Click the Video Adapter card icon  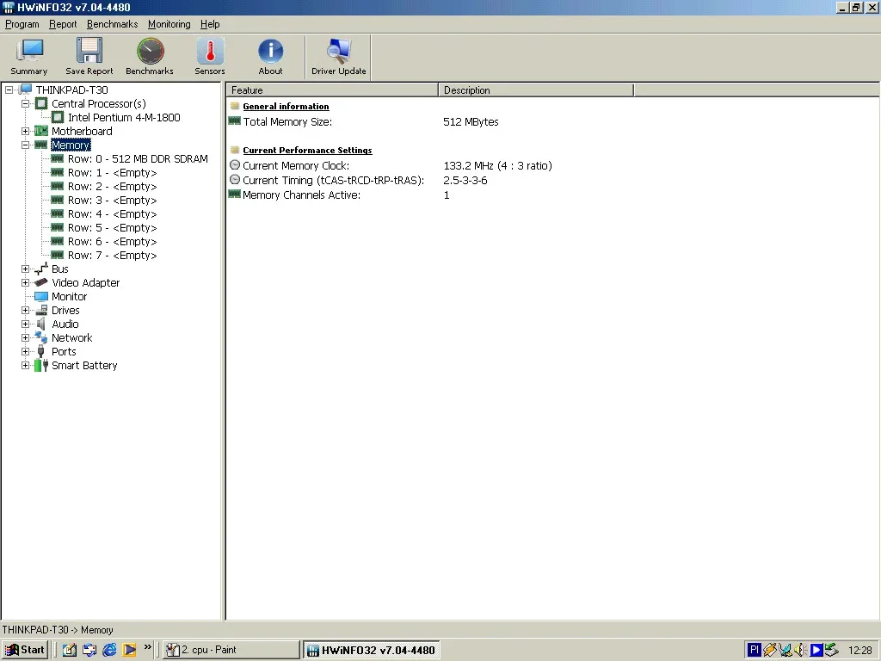click(41, 282)
